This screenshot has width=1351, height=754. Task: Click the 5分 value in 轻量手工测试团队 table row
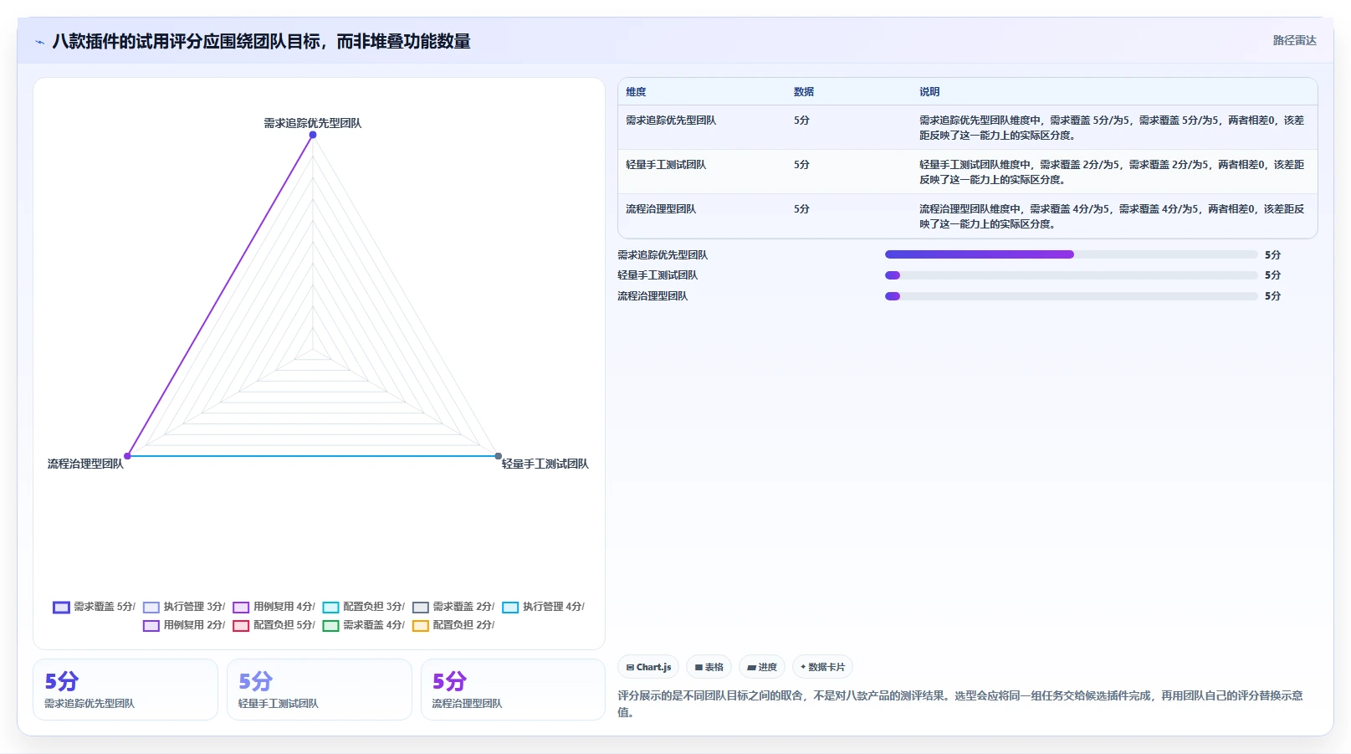coord(801,165)
